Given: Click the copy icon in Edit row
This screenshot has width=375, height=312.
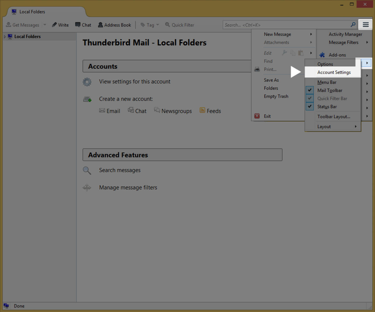Looking at the screenshot, I should tap(293, 53).
